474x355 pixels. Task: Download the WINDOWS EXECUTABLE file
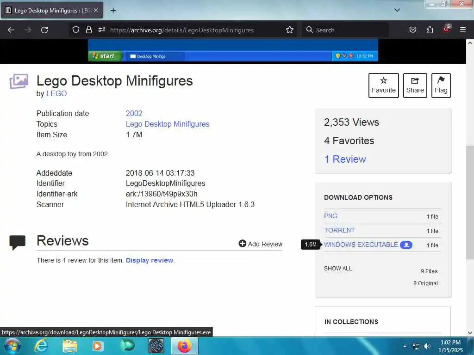point(361,245)
